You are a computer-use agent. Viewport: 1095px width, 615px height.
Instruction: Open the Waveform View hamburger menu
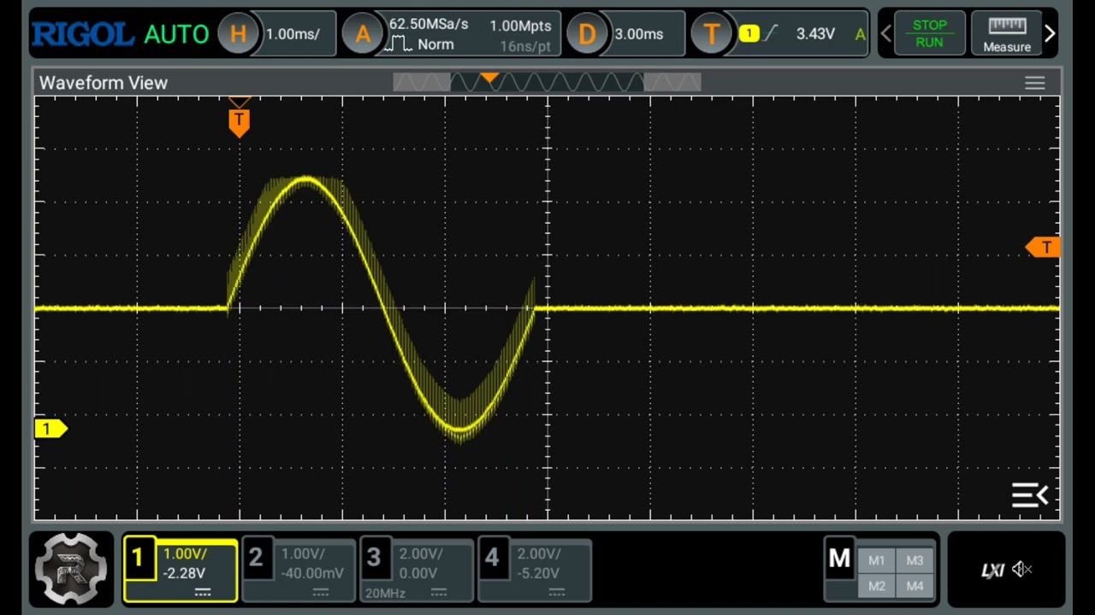(1035, 82)
